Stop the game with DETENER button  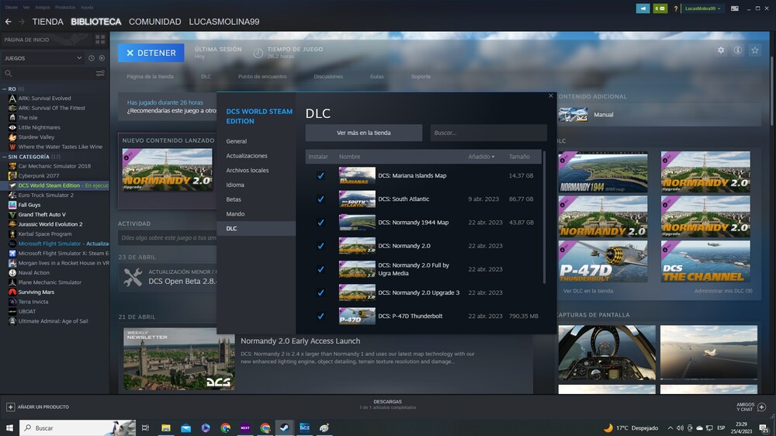tap(151, 53)
